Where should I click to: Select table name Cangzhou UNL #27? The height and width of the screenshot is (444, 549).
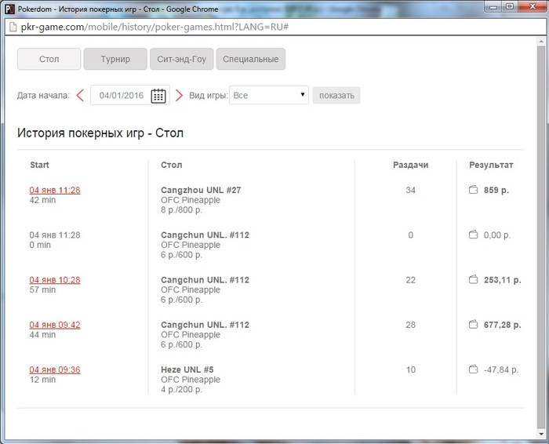coord(201,190)
